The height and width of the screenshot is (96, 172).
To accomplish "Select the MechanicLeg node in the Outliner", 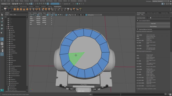I will click(13, 81).
